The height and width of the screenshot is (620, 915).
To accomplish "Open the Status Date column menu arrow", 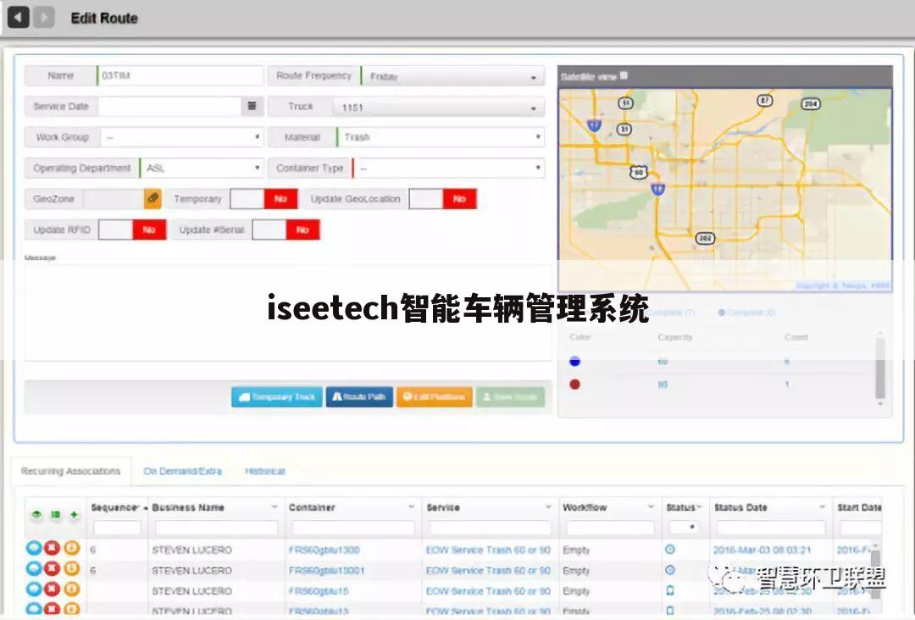I will (x=822, y=507).
